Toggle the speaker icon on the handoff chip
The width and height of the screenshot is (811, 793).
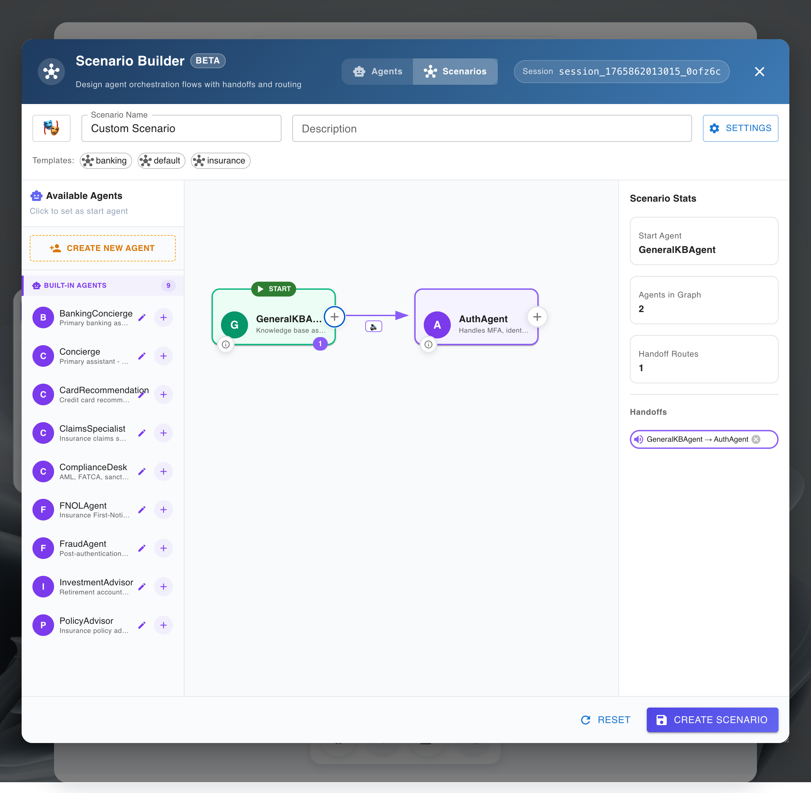pos(638,439)
